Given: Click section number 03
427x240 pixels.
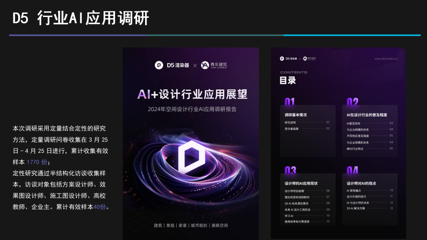Looking at the screenshot, I should tap(290, 170).
